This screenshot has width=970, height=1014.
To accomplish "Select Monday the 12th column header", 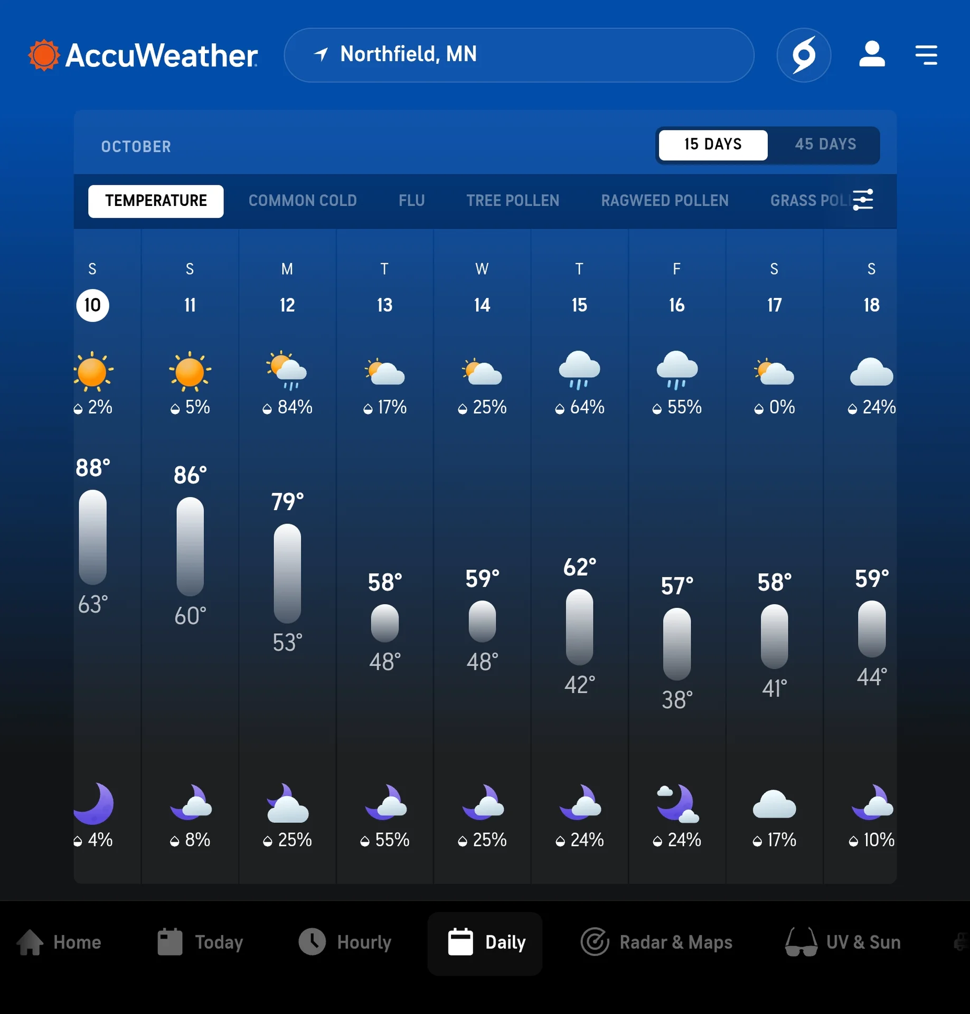I will pyautogui.click(x=287, y=288).
